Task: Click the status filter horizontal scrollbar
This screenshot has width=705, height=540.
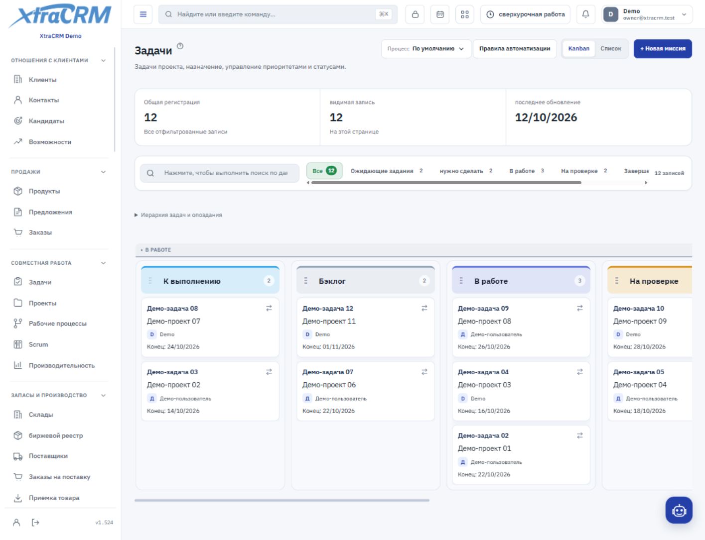Action: pos(446,183)
